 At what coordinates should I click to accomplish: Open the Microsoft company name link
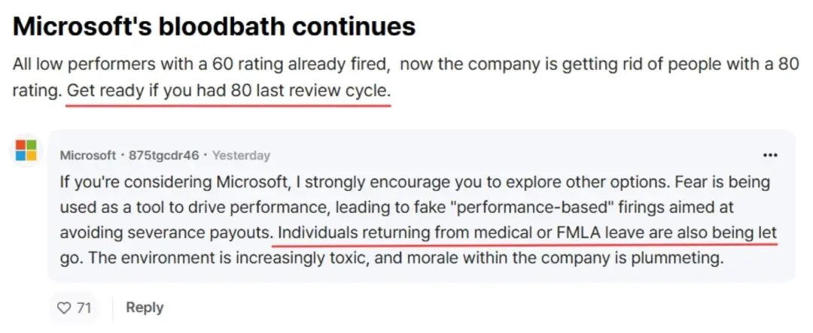pos(87,155)
